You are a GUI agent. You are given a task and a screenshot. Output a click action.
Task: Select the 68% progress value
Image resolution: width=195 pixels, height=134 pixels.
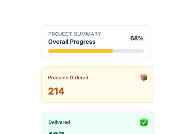coord(137,38)
